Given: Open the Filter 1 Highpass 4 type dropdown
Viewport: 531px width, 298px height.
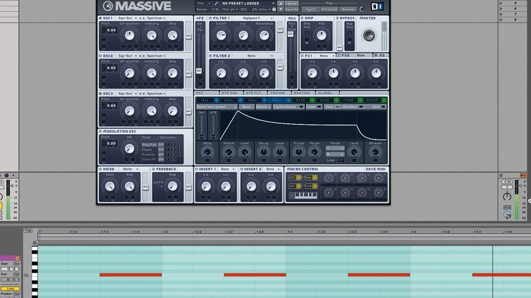Looking at the screenshot, I should 253,18.
